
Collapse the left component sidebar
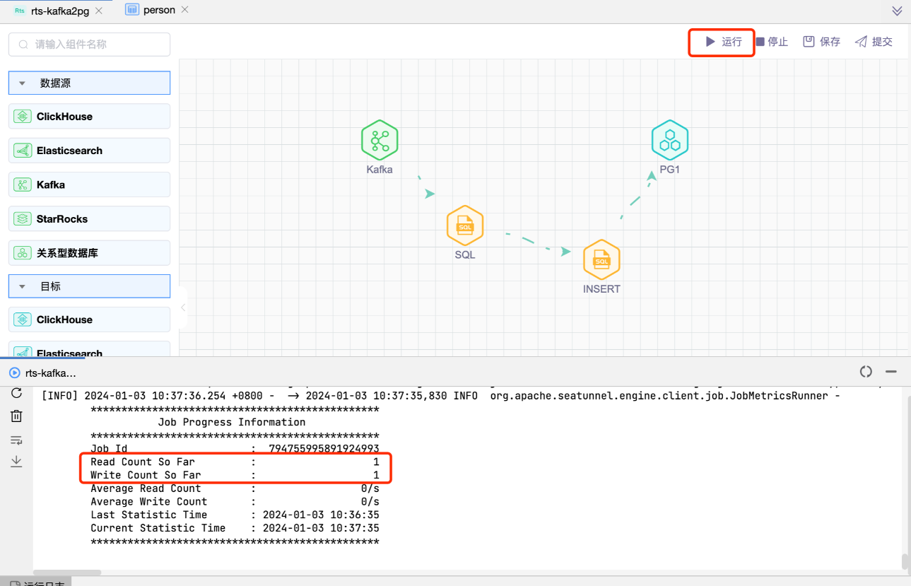[183, 307]
